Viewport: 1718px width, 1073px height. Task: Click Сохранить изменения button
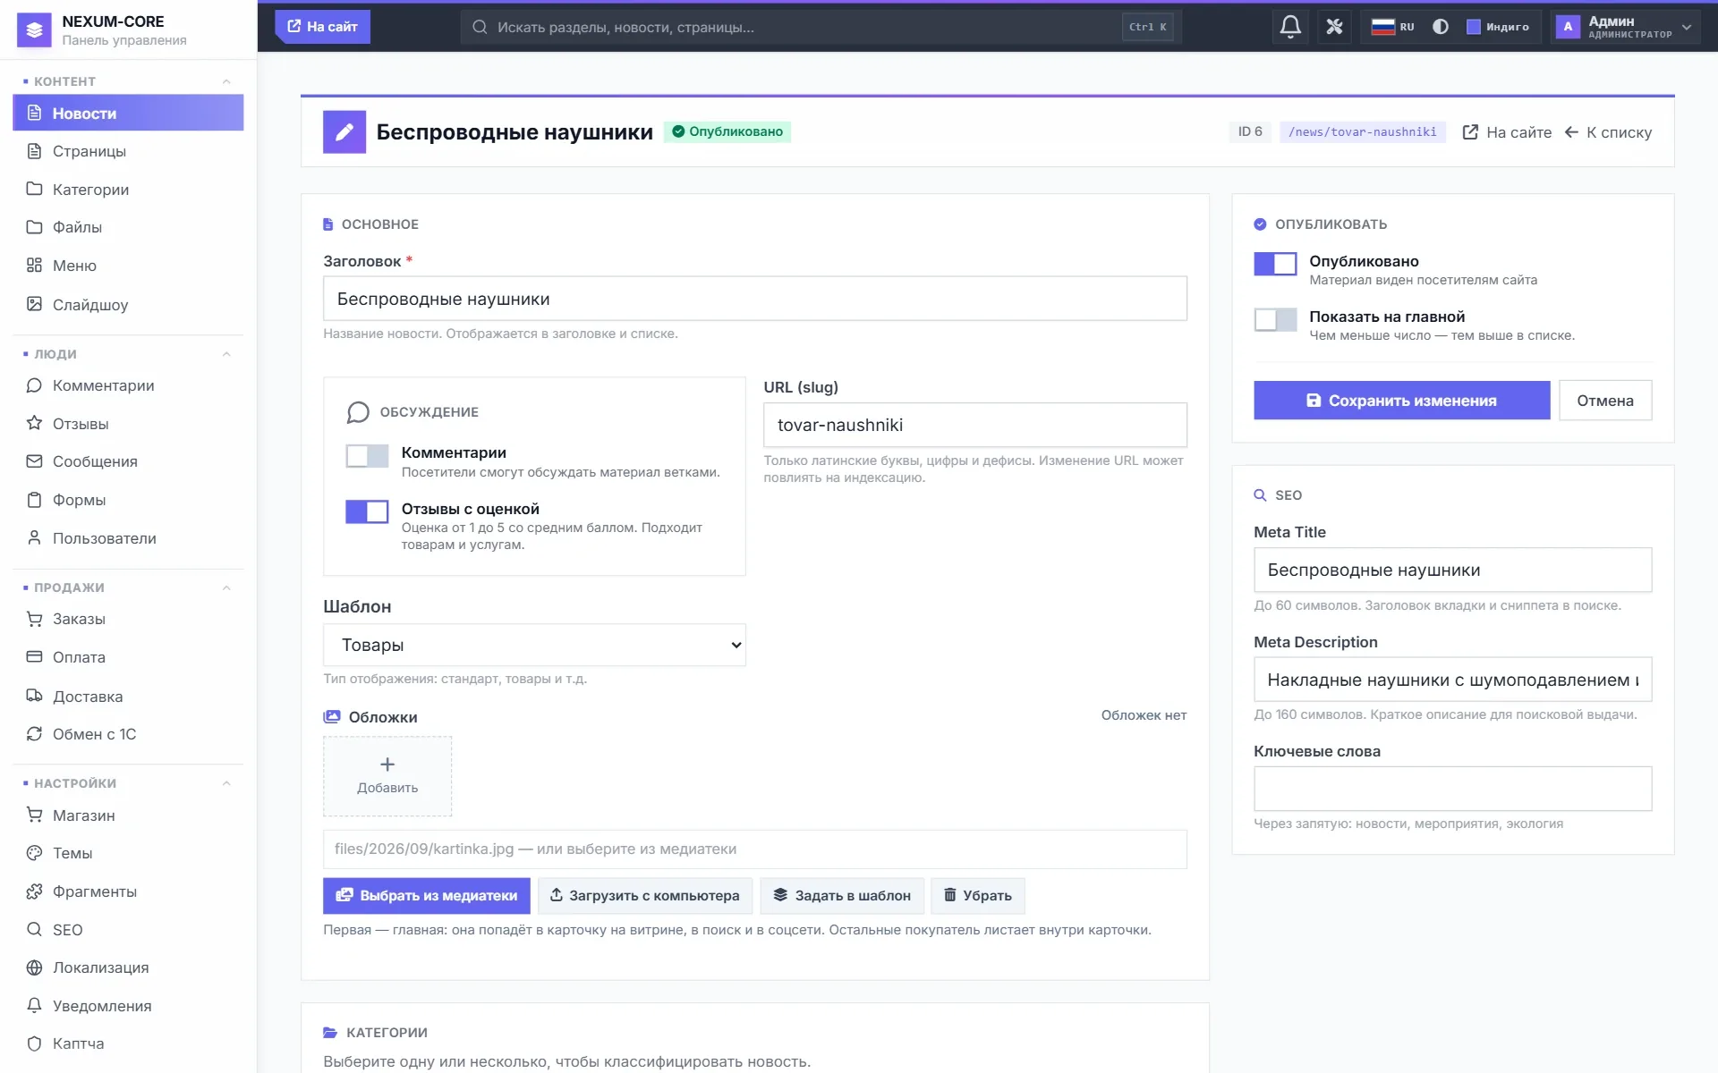coord(1401,401)
